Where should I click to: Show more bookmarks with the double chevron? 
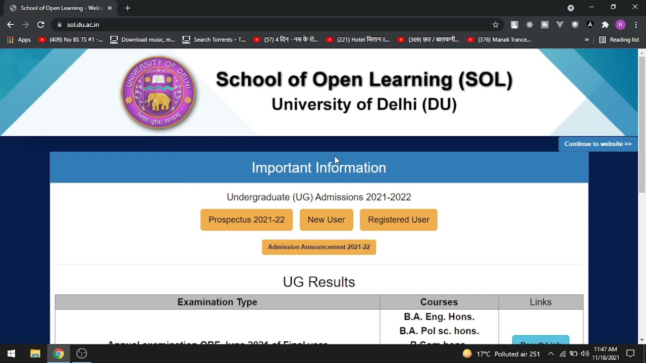click(x=586, y=40)
